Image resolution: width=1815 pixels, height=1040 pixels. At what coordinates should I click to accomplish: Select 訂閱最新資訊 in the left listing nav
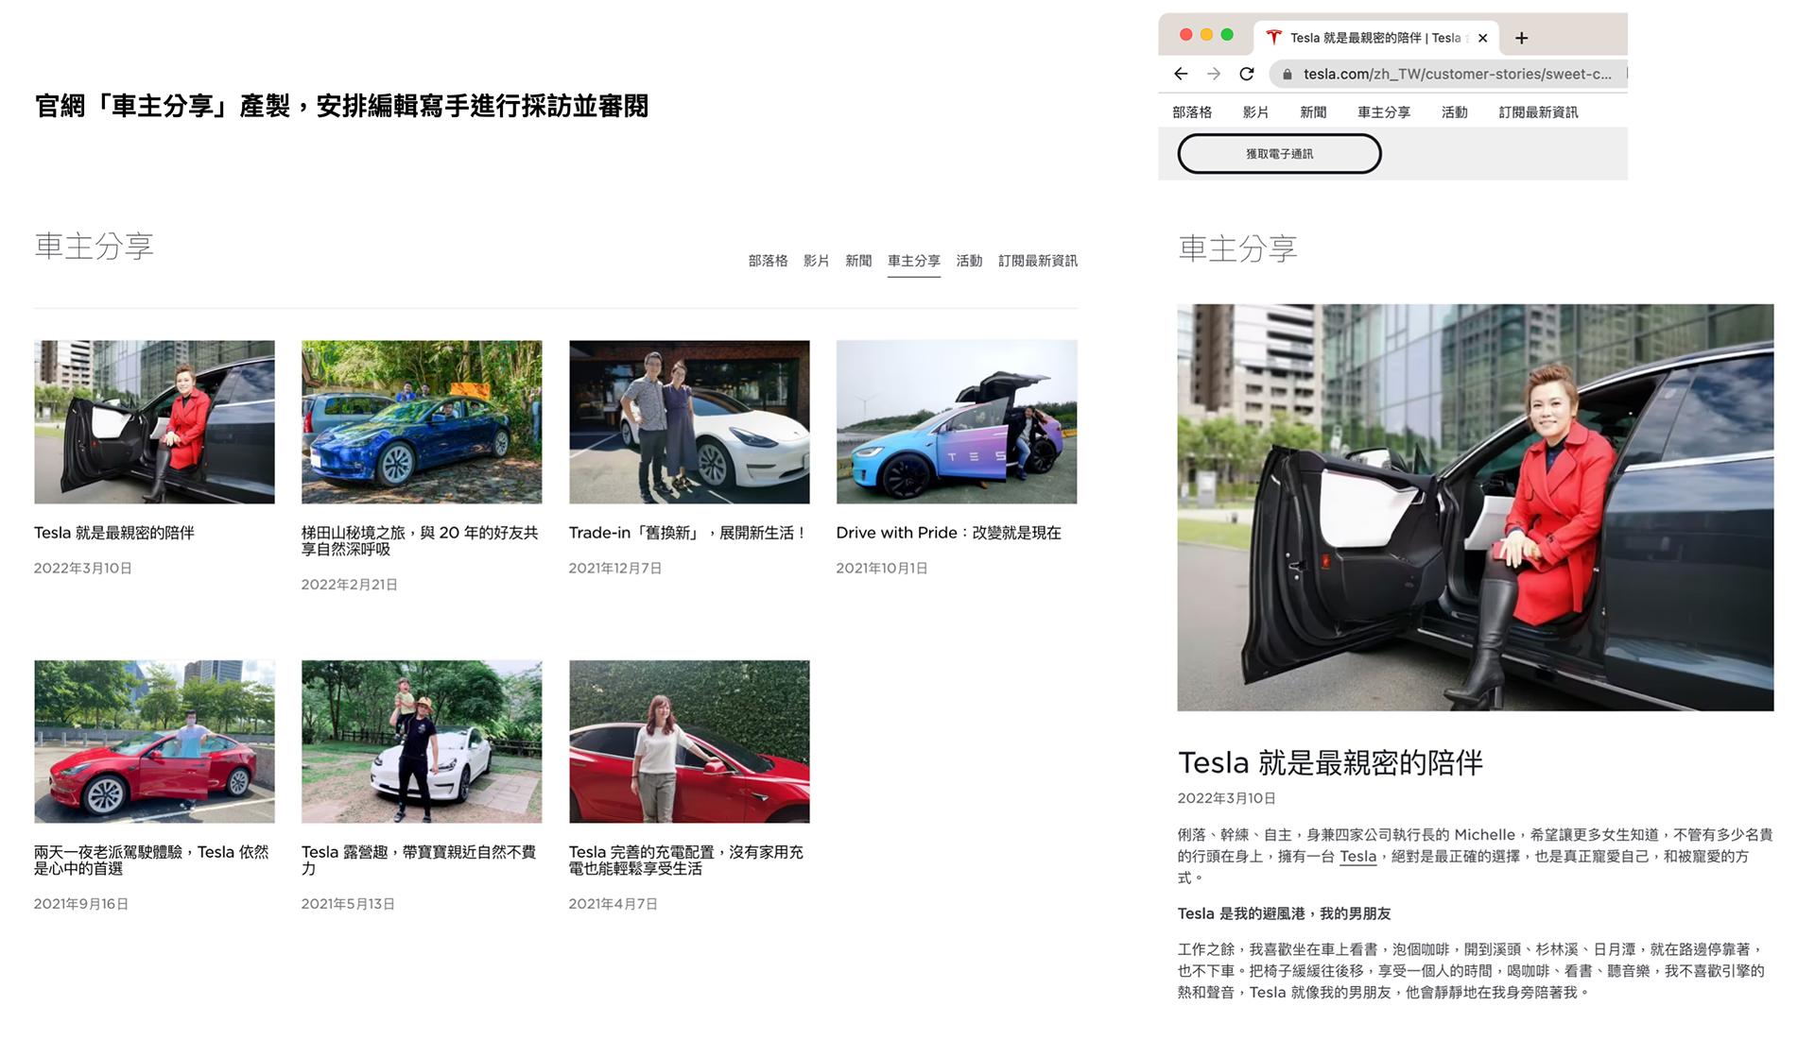(x=1038, y=261)
